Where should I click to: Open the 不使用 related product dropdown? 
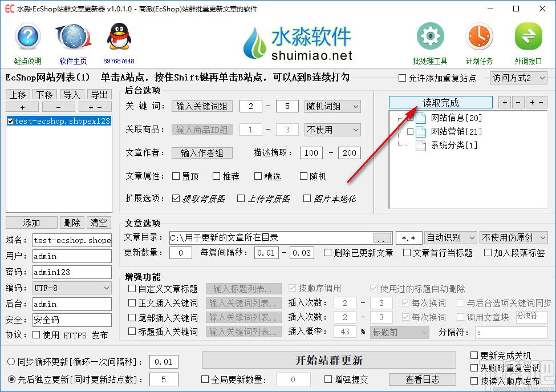(x=332, y=130)
